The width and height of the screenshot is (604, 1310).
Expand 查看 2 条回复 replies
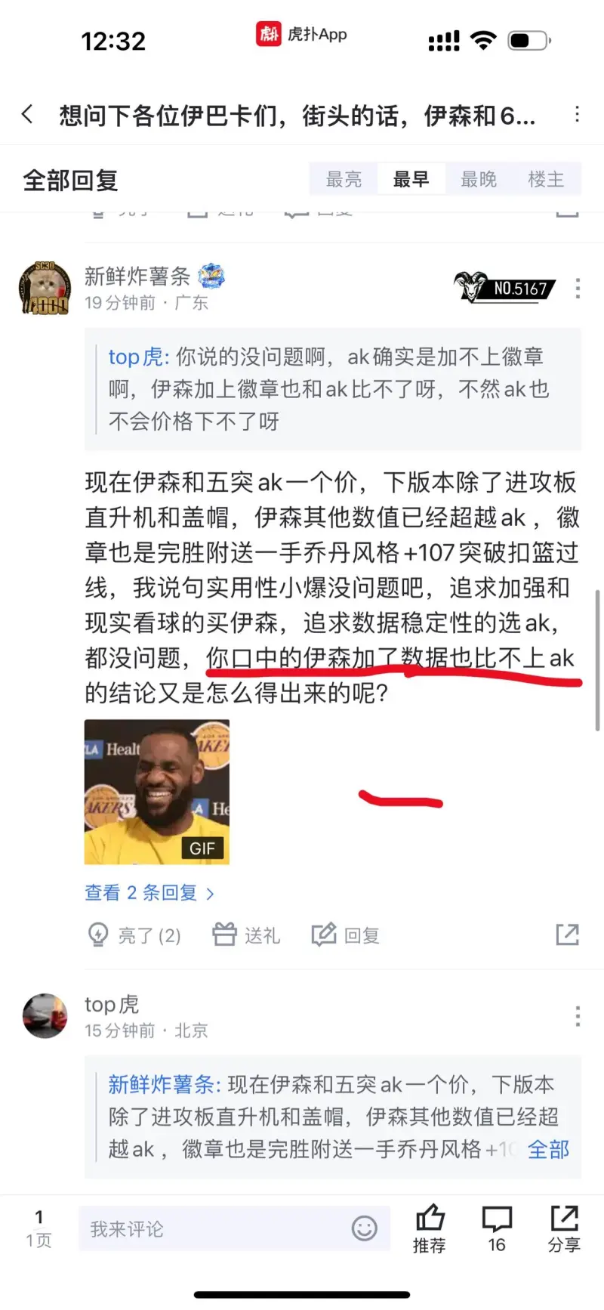point(149,893)
